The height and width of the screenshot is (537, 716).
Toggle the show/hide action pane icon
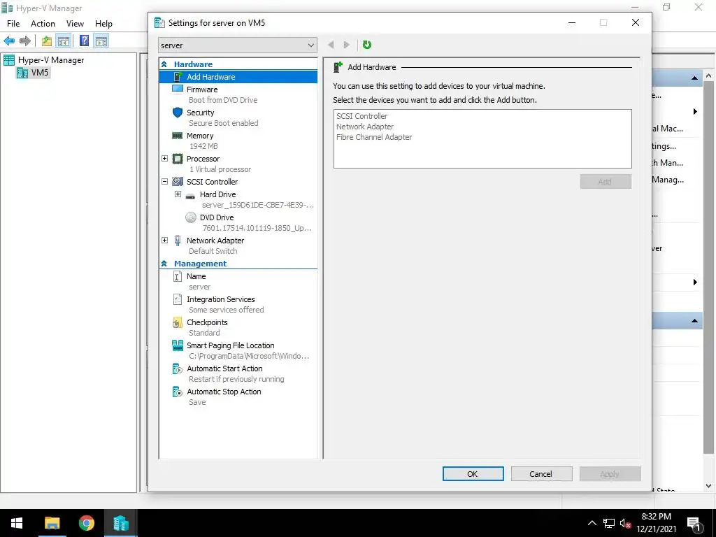[x=101, y=41]
